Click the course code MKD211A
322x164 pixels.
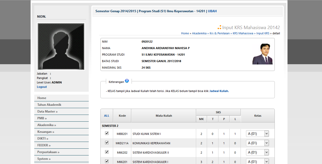point(122,143)
